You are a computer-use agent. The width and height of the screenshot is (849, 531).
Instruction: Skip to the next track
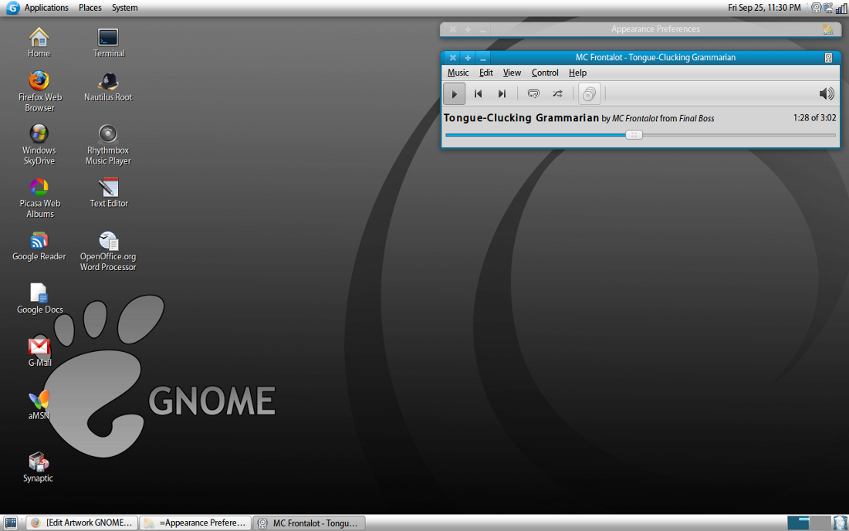coord(502,93)
